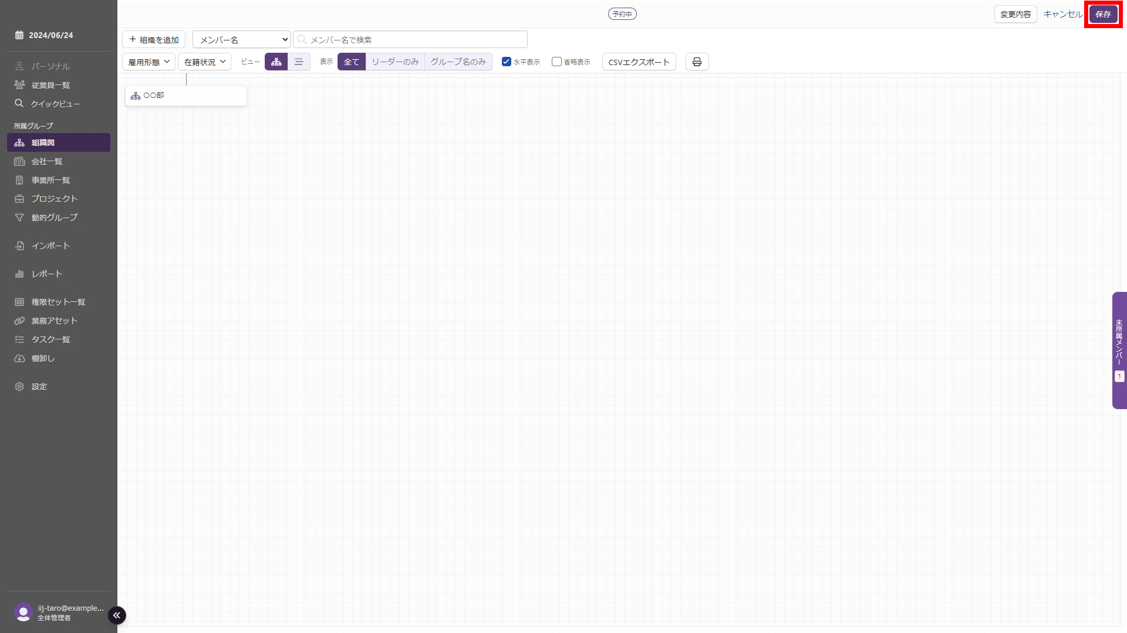This screenshot has height=633, width=1127.
Task: Go to 会社一覧 page
Action: click(x=59, y=161)
